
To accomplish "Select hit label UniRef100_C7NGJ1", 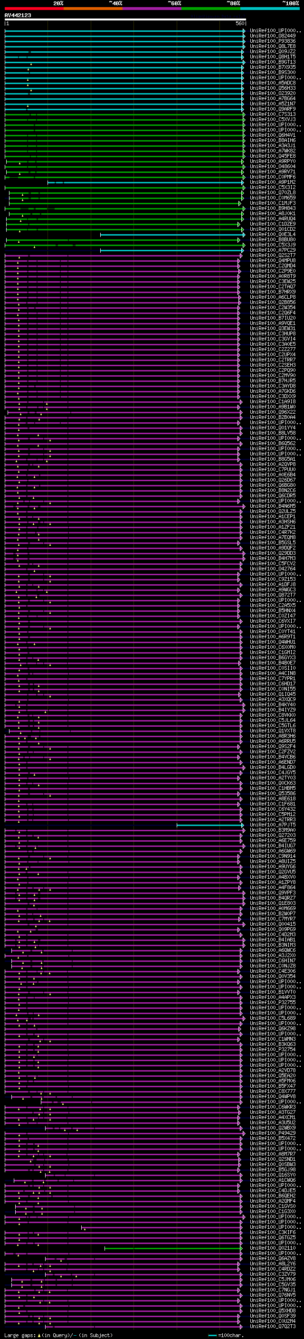I will point(273,1290).
